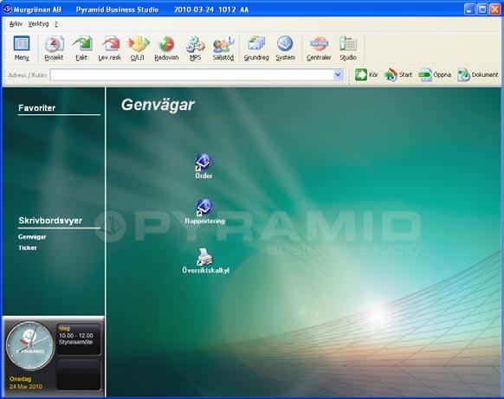
Task: Open the Grundreg module icon
Action: 256,48
